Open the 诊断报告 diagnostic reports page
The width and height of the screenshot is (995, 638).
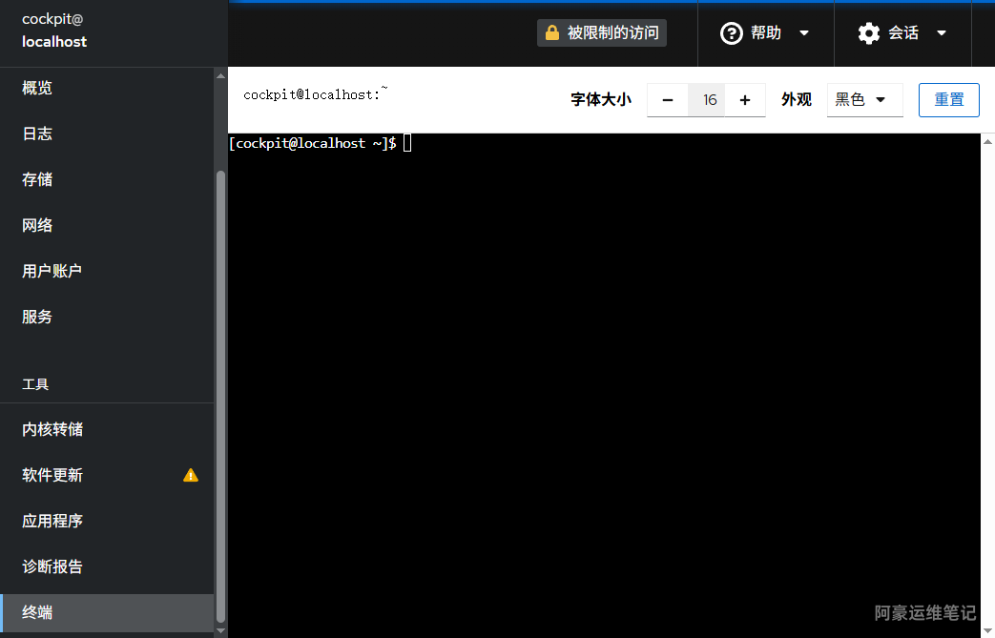pyautogui.click(x=107, y=566)
